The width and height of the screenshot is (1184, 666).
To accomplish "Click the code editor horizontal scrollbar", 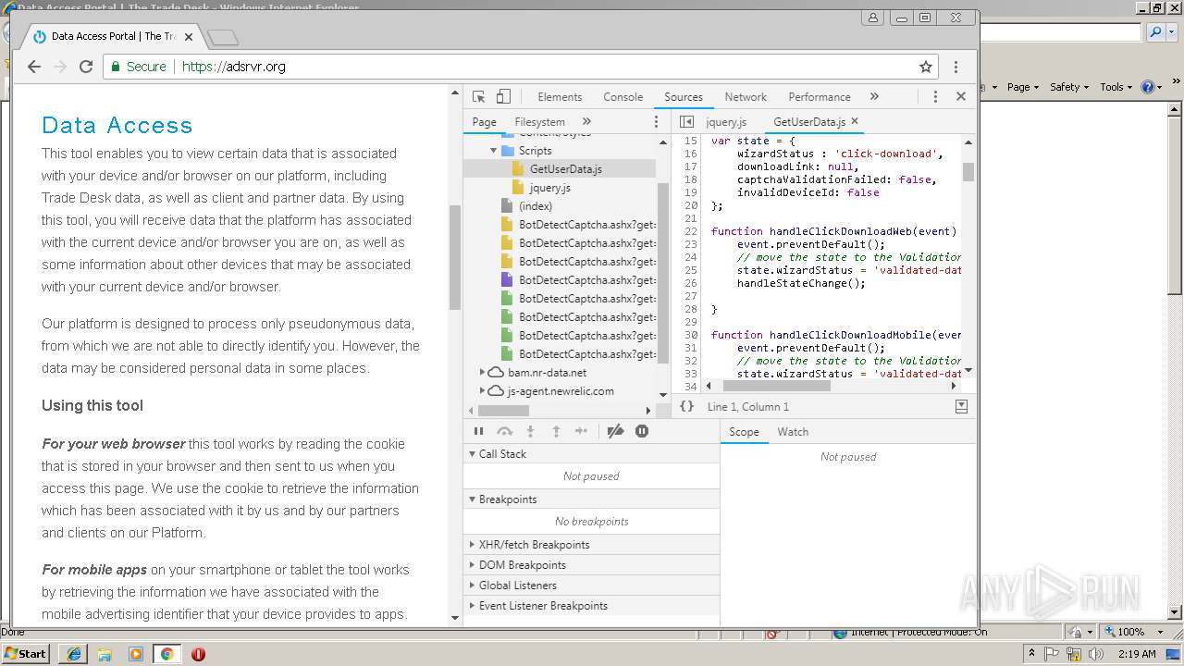I will [777, 385].
